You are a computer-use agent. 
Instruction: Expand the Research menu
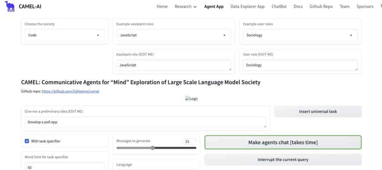point(185,7)
